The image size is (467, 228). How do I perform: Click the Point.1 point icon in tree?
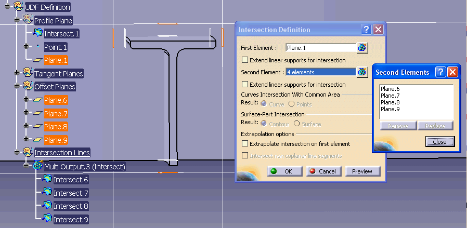[37, 46]
